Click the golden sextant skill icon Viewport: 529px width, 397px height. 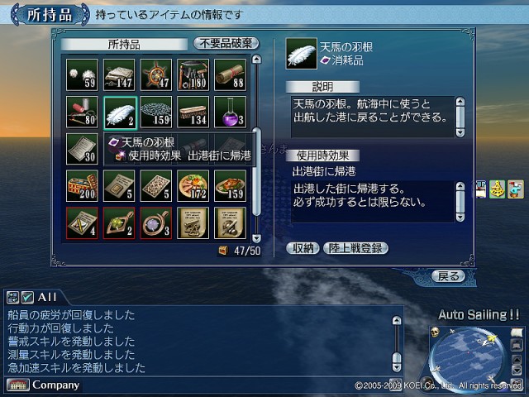coord(498,189)
